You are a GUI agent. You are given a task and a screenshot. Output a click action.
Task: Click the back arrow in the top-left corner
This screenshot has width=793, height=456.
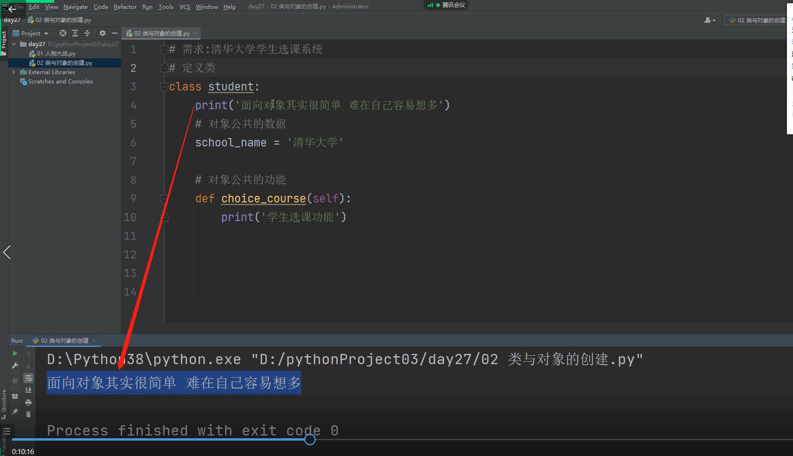pos(12,8)
